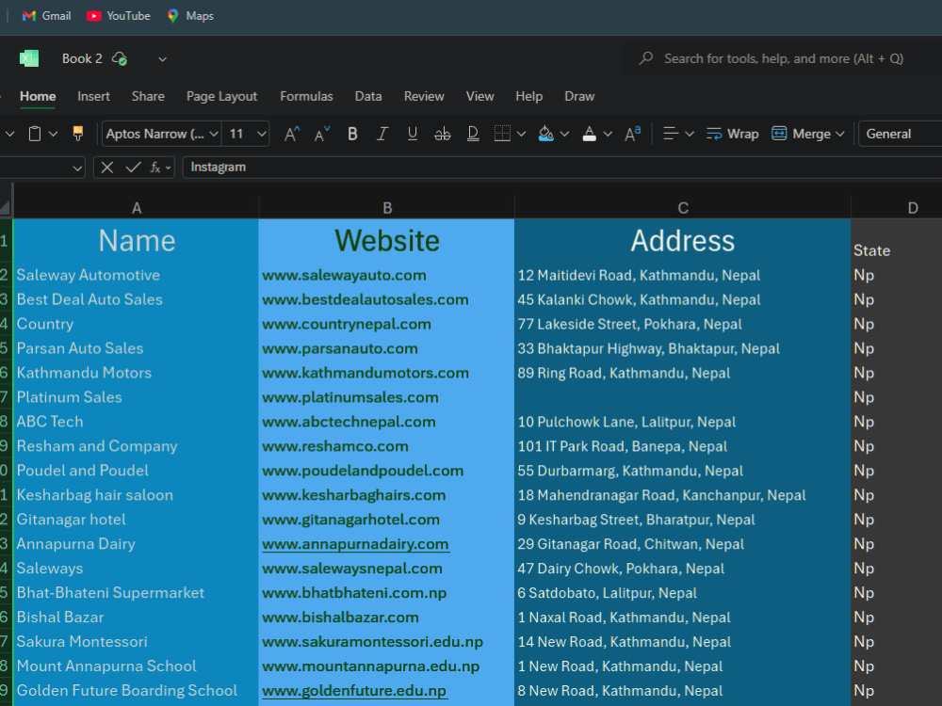Viewport: 942px width, 706px height.
Task: Decrease font size with shrink icon
Action: [x=322, y=134]
